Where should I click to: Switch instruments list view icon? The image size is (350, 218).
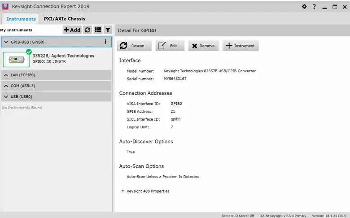tap(98, 30)
